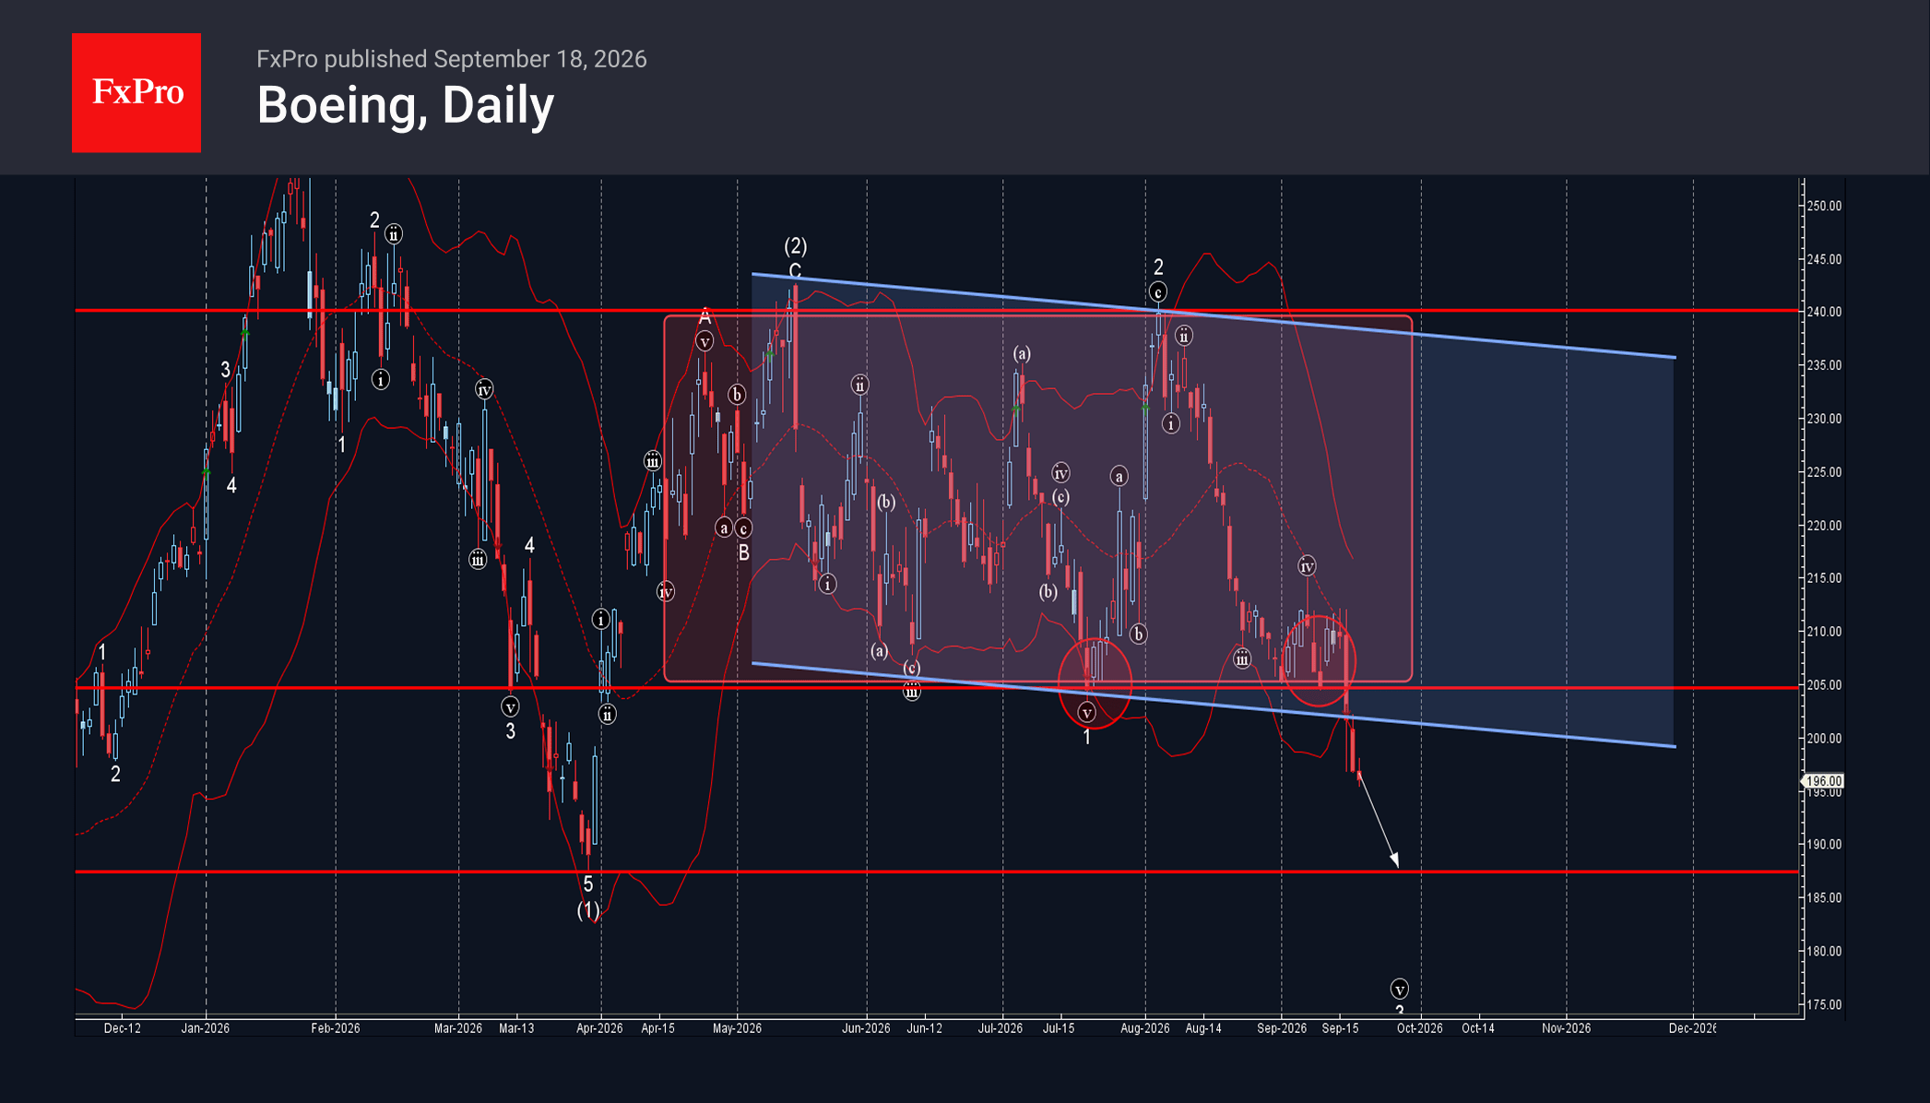Select the 175.00 price axis label

[x=1824, y=1005]
